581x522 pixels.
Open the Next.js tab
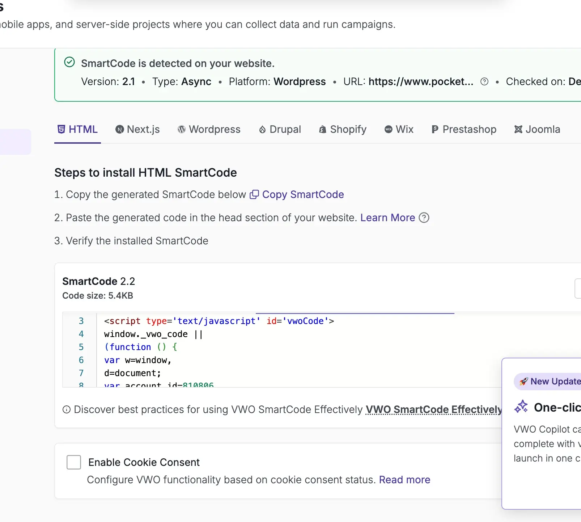137,130
